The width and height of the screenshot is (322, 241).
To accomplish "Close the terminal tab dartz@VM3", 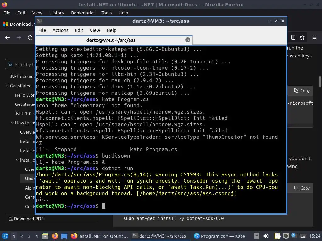I will (x=187, y=40).
